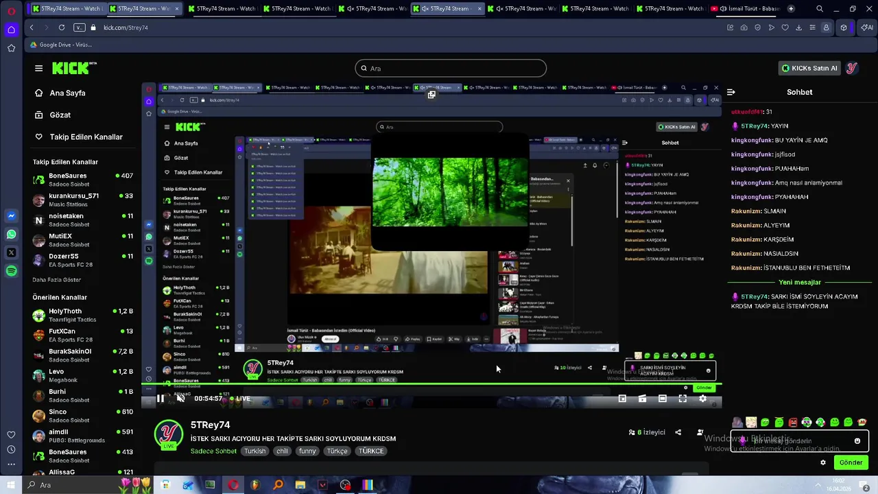Click the Gönder send button

coord(851,462)
